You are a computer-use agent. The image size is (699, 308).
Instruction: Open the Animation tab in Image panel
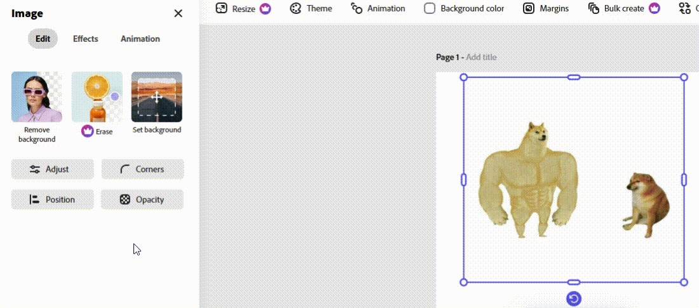pyautogui.click(x=140, y=39)
